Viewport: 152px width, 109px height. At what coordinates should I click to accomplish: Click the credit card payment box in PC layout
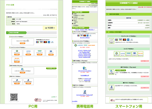point(23,42)
